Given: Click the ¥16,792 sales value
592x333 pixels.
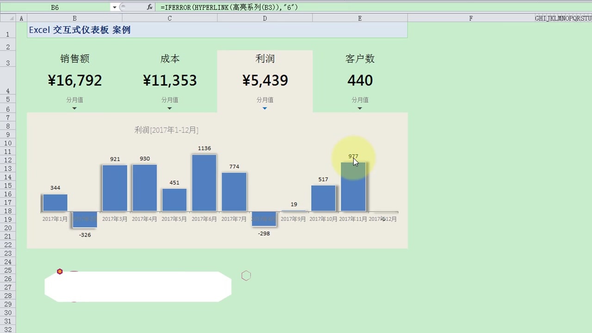Looking at the screenshot, I should [74, 80].
